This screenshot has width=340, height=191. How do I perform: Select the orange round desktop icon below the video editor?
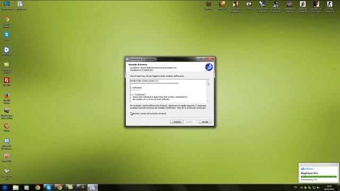[x=7, y=127]
